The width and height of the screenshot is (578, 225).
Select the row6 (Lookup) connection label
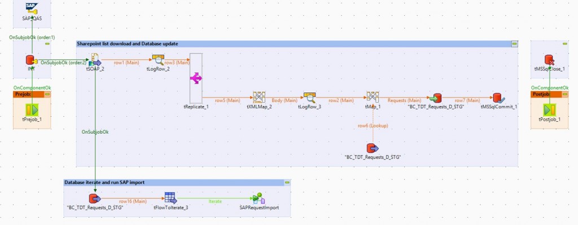coord(373,126)
